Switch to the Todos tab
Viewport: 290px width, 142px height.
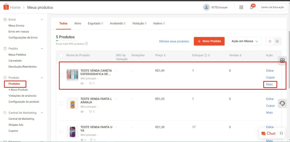(63, 24)
